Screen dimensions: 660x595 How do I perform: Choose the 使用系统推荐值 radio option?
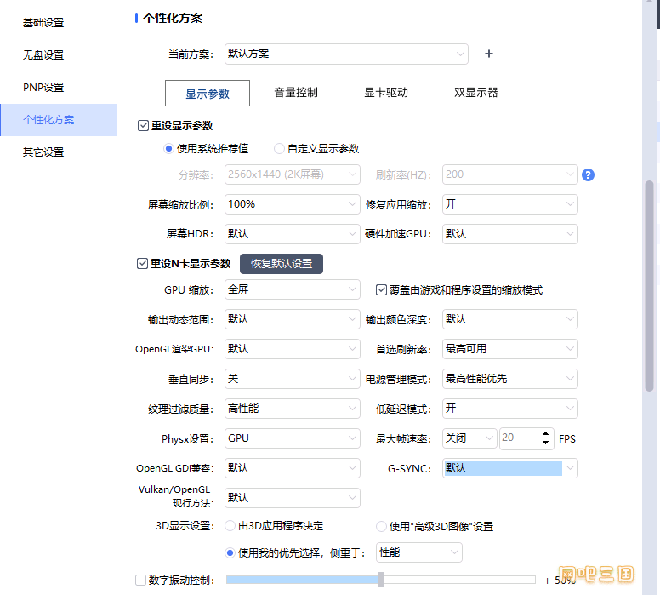click(168, 149)
